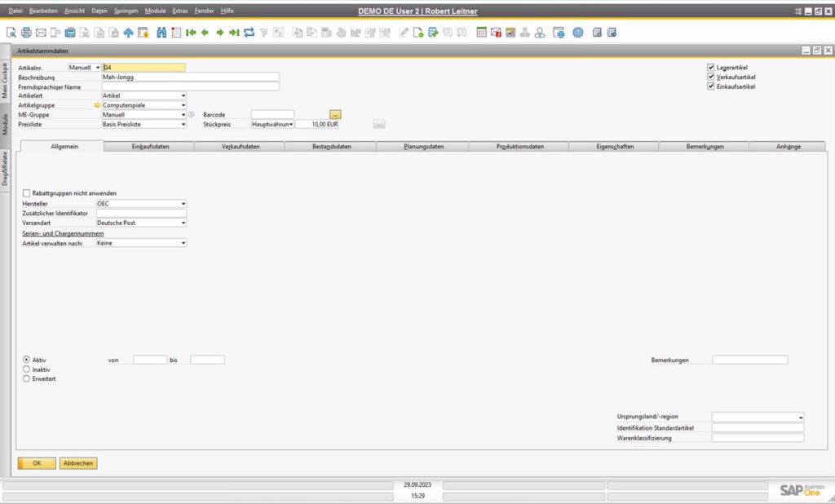This screenshot has width=835, height=504.
Task: Uncheck the Lagerartikel checkbox
Action: [x=710, y=67]
